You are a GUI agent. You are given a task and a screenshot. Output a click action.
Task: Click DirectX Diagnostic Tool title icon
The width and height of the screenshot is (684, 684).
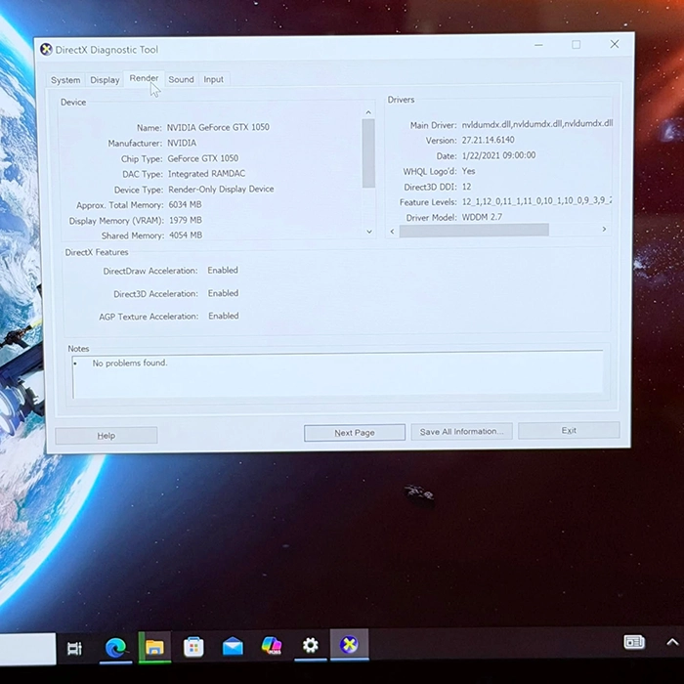click(x=46, y=49)
